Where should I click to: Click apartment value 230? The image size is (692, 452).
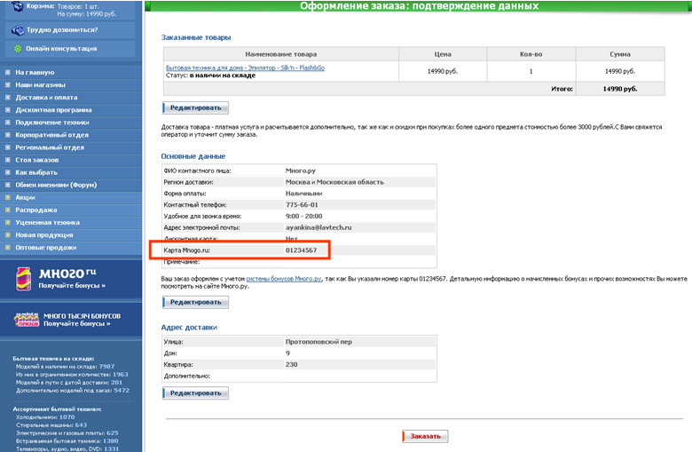click(291, 364)
